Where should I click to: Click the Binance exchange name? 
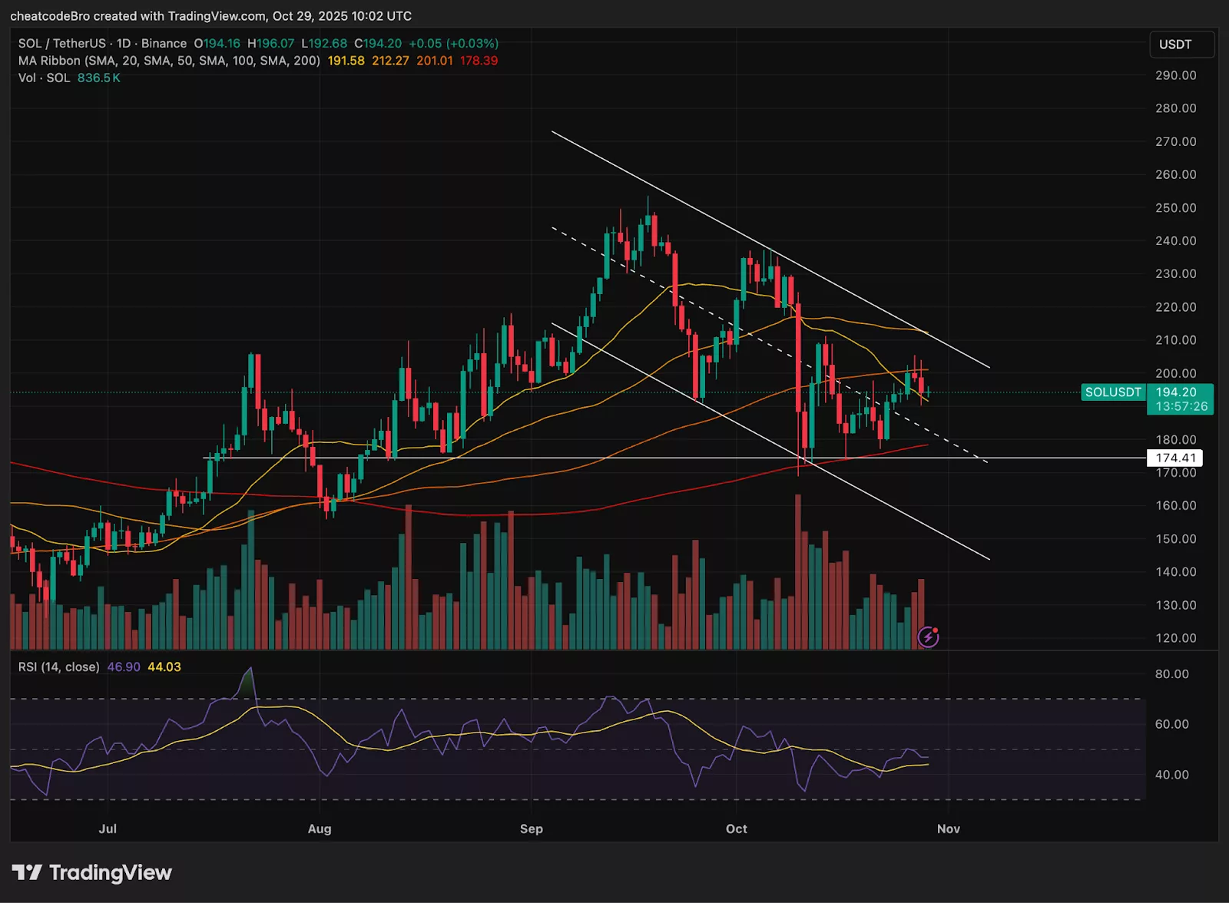(x=164, y=44)
